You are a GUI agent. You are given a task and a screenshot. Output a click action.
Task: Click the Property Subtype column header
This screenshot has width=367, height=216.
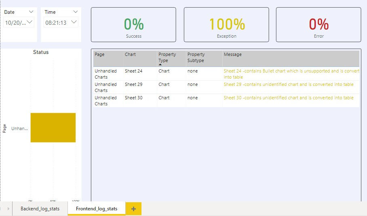[x=196, y=58]
